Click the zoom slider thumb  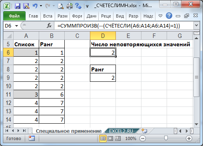tap(166, 138)
